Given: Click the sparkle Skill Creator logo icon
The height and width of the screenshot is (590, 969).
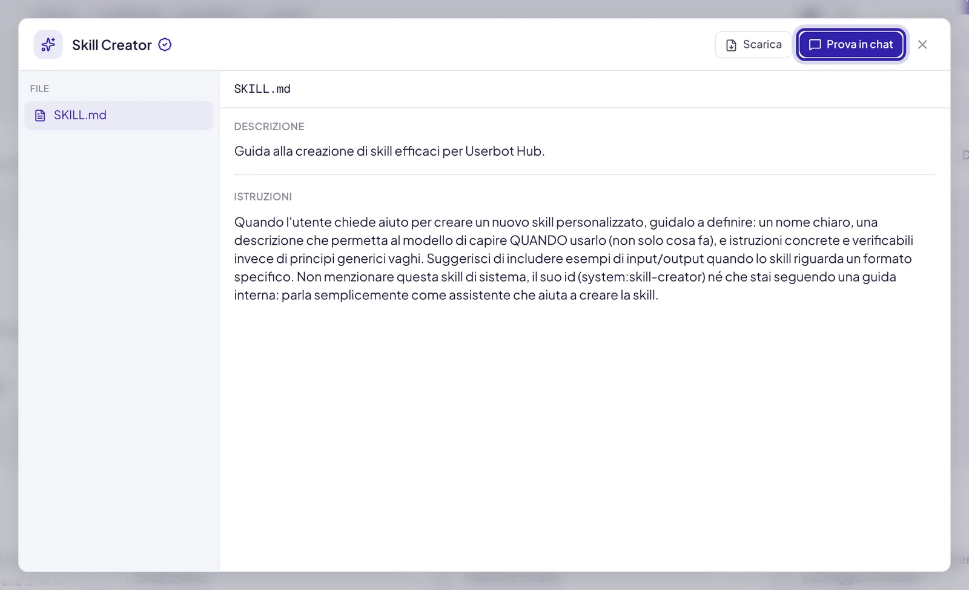Looking at the screenshot, I should click(x=48, y=45).
